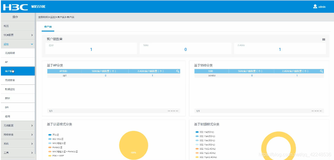Viewport: 334px width, 160px height.
Task: Toggle the MAC地址认证 + Portal认证 legend entry
Action: pyautogui.click(x=63, y=151)
